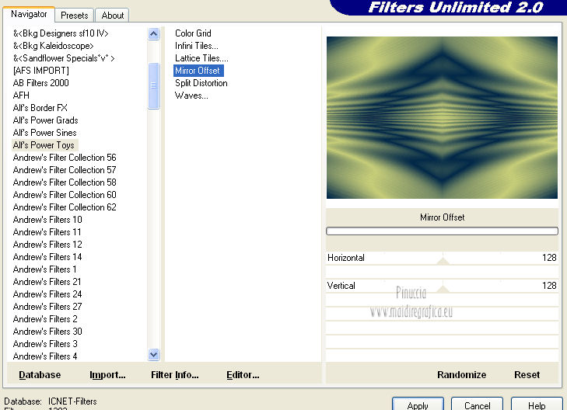
Task: Select Alf's Power Grads category
Action: point(46,120)
